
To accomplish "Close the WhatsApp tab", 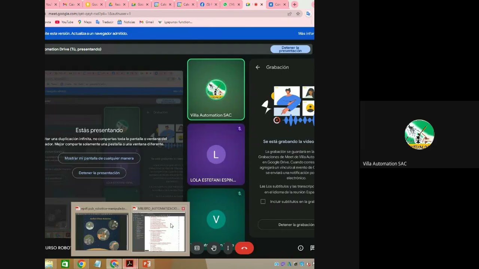I will [239, 4].
